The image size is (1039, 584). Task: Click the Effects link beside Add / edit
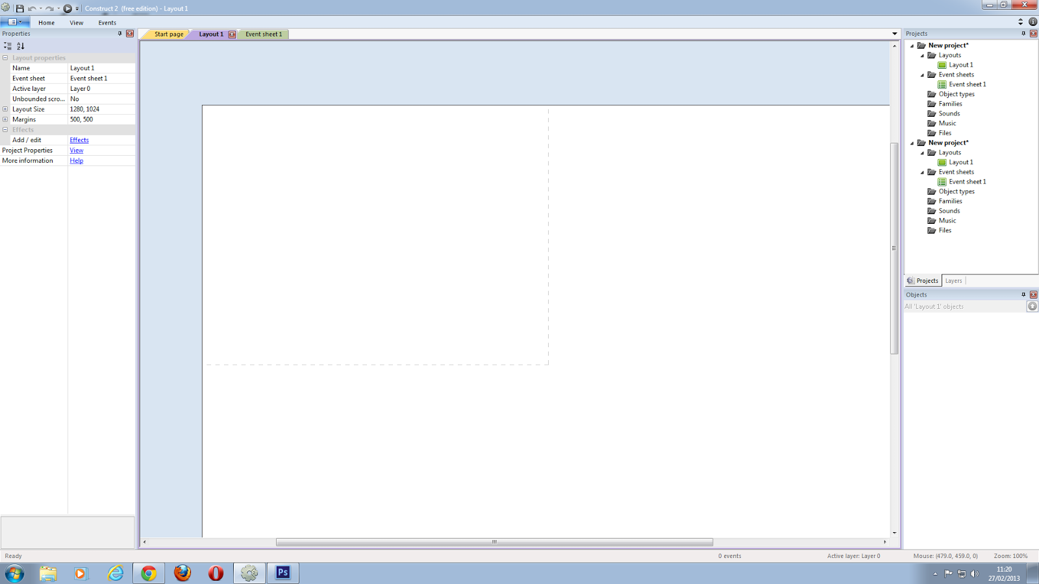pyautogui.click(x=79, y=140)
